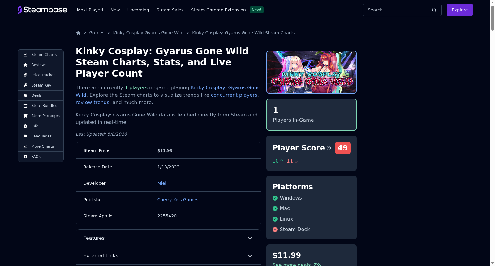Click the FAQs question mark icon

pos(25,157)
